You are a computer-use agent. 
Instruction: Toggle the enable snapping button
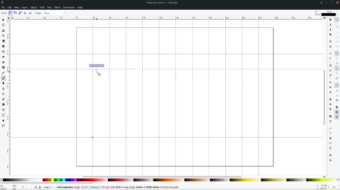(x=337, y=19)
